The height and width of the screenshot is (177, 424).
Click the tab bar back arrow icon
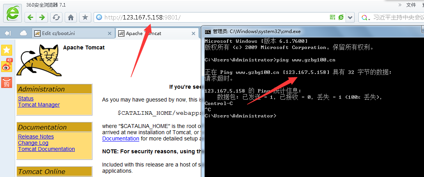[x=8, y=33]
